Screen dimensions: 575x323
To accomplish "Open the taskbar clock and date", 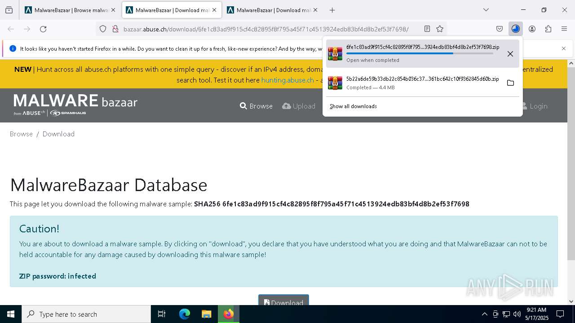I will pos(536,314).
